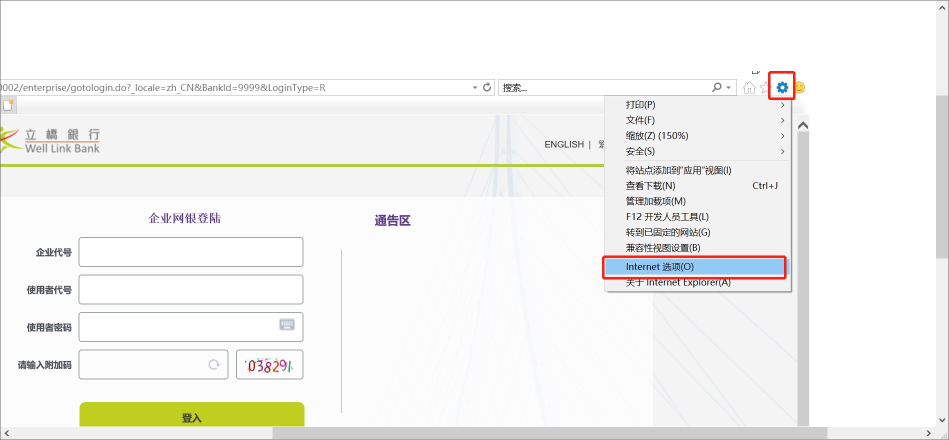Click the Home house icon
This screenshot has height=440, width=949.
tap(749, 88)
